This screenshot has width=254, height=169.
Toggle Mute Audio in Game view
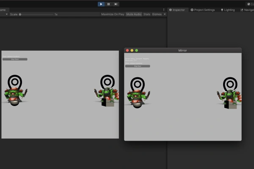pos(134,14)
